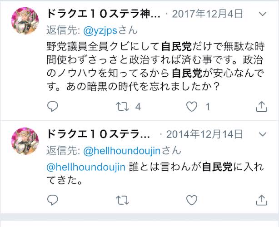Open the @yzjps profile link
The width and height of the screenshot is (279, 227).
pyautogui.click(x=100, y=30)
